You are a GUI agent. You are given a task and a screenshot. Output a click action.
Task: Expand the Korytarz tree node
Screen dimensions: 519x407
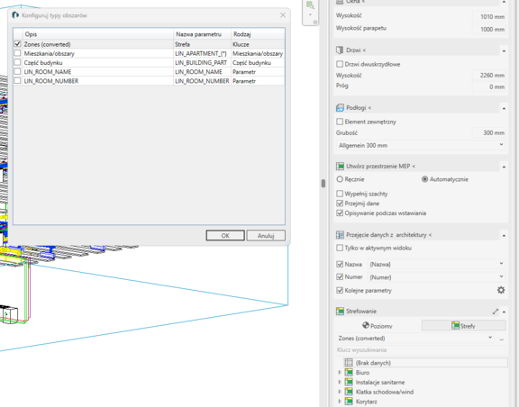[x=340, y=402]
